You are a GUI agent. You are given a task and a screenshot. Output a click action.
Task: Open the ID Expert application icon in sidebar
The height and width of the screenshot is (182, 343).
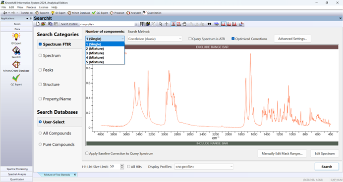[x=16, y=37]
